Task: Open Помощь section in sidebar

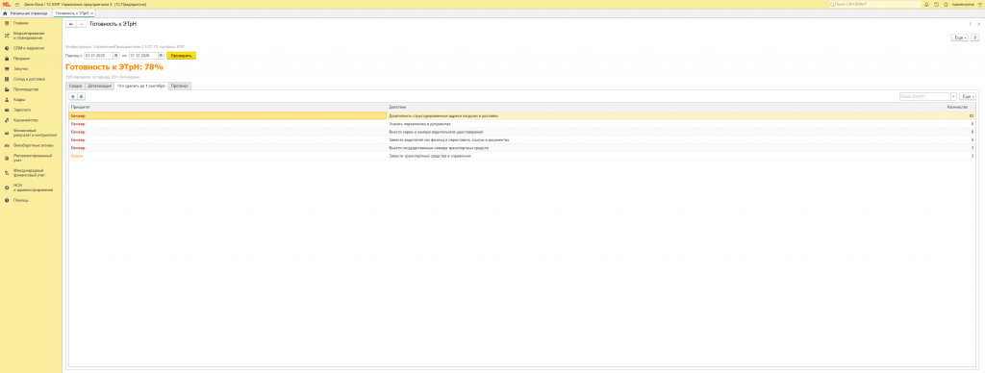Action: click(x=32, y=200)
